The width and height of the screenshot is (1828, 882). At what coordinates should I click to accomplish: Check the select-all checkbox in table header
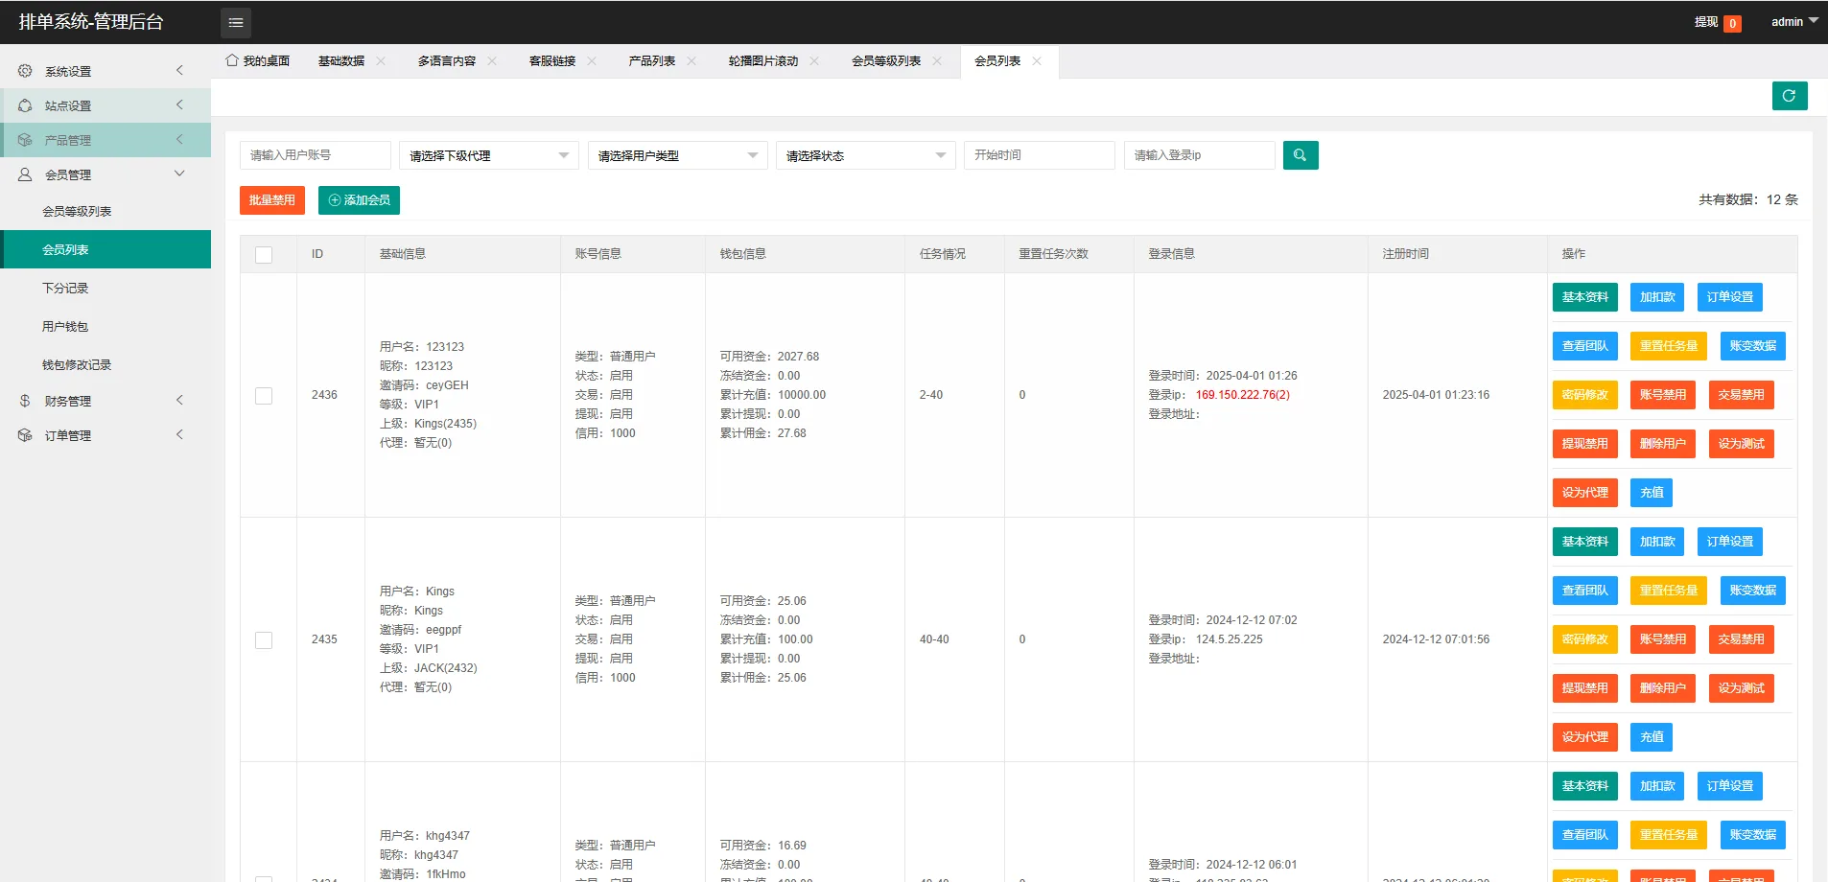tap(264, 253)
